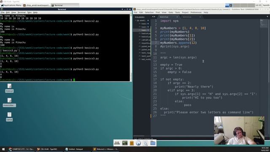
Task: Open Sublime Text's Tools menu
Action: (177, 12)
